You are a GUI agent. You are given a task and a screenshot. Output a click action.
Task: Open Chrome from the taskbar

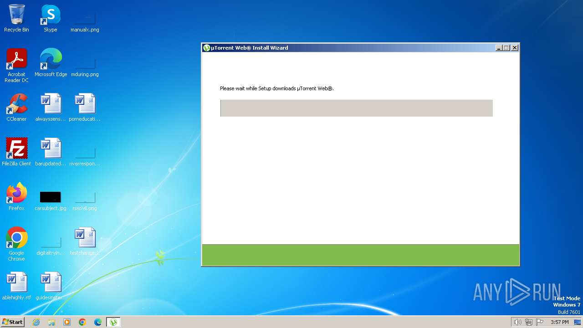click(82, 322)
